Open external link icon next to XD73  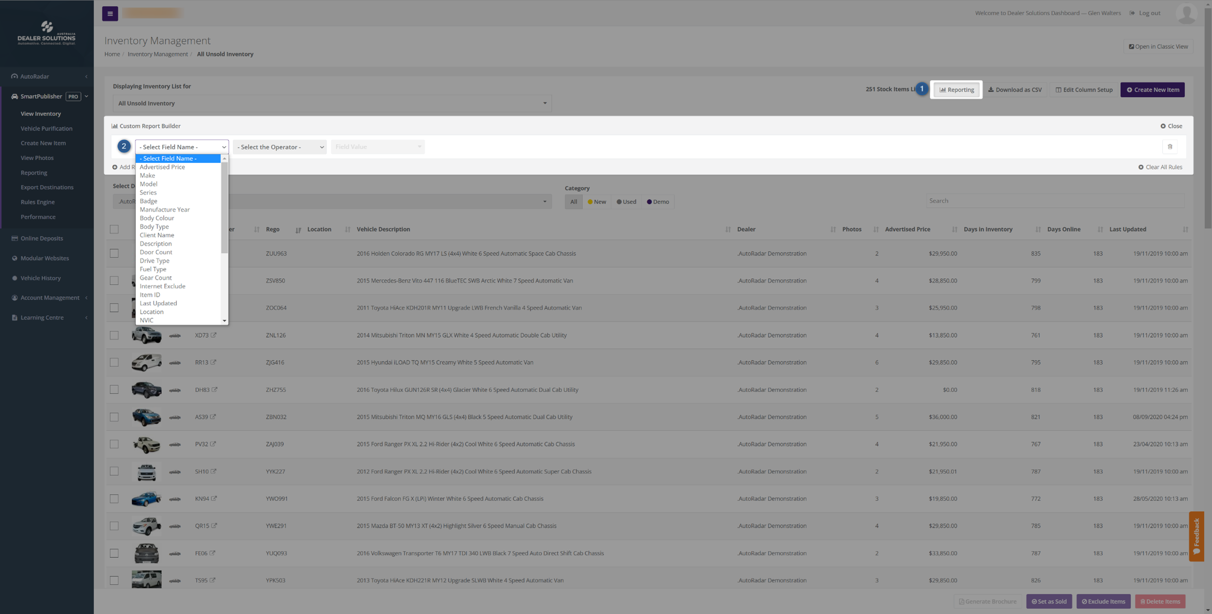pyautogui.click(x=214, y=335)
